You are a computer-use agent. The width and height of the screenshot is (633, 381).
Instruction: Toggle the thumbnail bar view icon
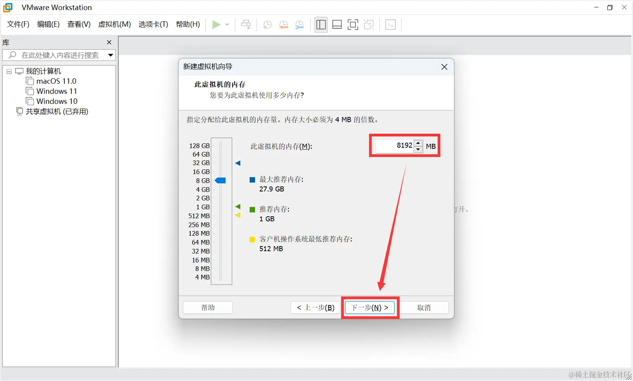[337, 25]
